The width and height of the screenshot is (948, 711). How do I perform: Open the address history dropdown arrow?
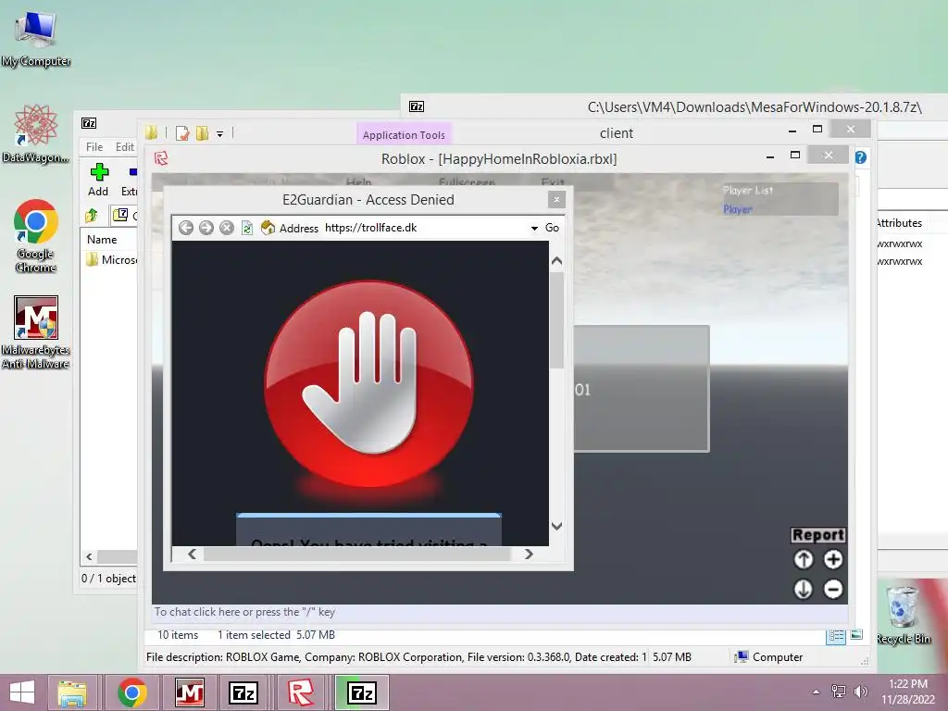[534, 229]
